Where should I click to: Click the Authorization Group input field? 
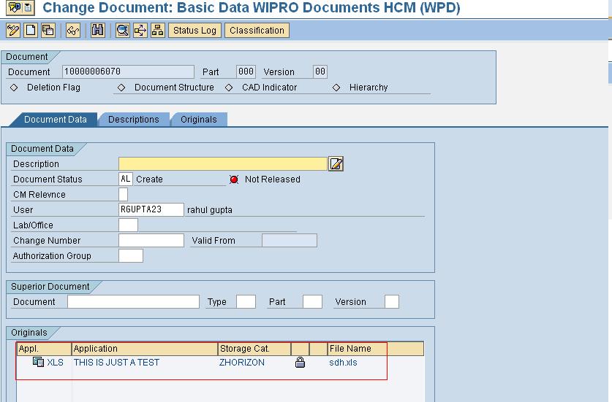click(x=131, y=255)
